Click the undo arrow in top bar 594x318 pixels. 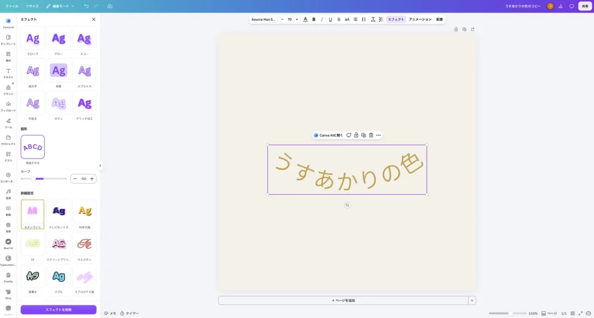pos(86,6)
